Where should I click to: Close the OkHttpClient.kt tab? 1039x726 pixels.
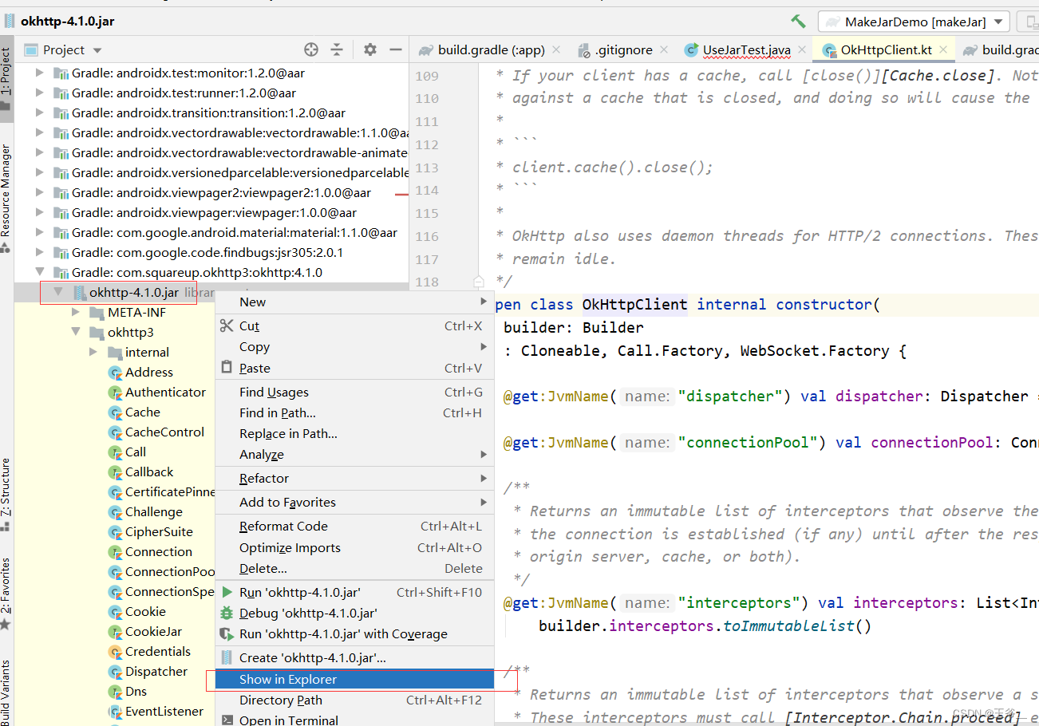click(x=942, y=49)
